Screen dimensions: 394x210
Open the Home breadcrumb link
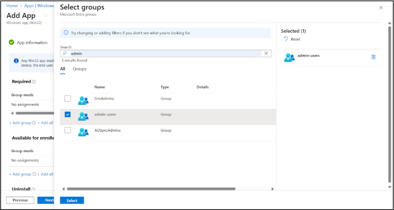(12, 6)
